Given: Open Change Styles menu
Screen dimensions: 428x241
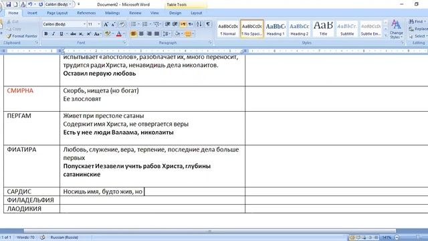Looking at the screenshot, I should click(x=397, y=29).
